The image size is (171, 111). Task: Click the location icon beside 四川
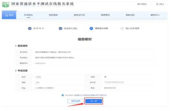(x=157, y=4)
